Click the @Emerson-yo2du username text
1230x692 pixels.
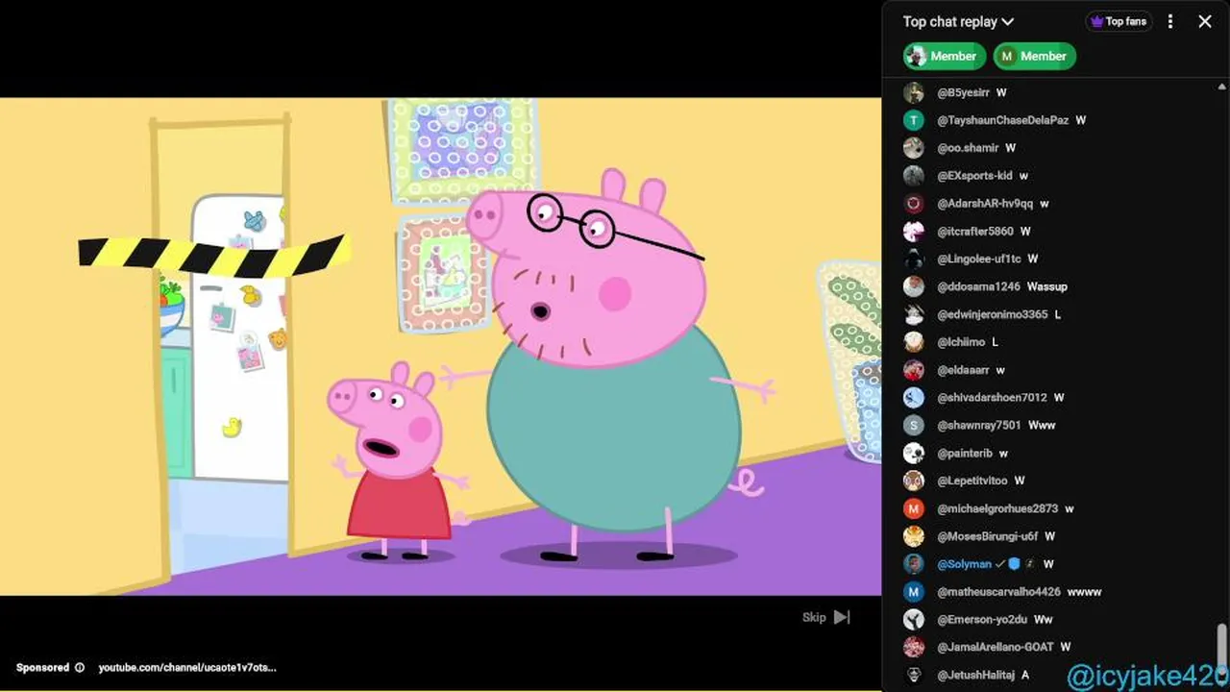coord(982,620)
